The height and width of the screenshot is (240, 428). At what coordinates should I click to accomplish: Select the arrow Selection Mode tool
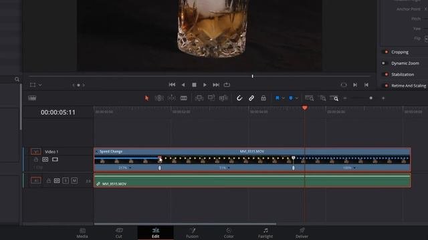(147, 98)
